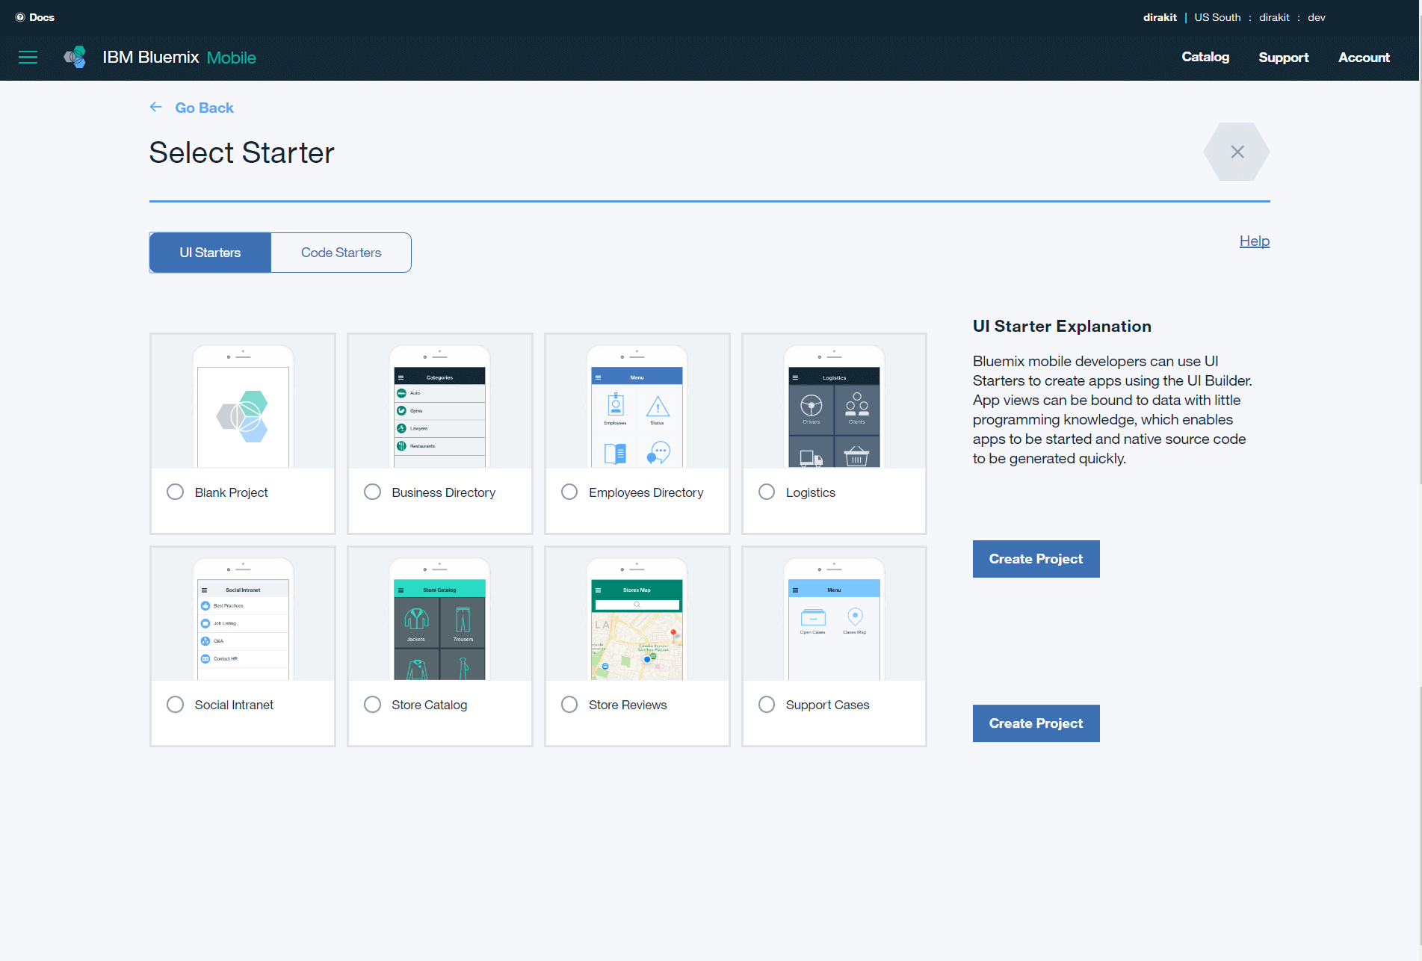This screenshot has height=961, width=1422.
Task: Select the Store Reviews radio button
Action: pyautogui.click(x=569, y=705)
